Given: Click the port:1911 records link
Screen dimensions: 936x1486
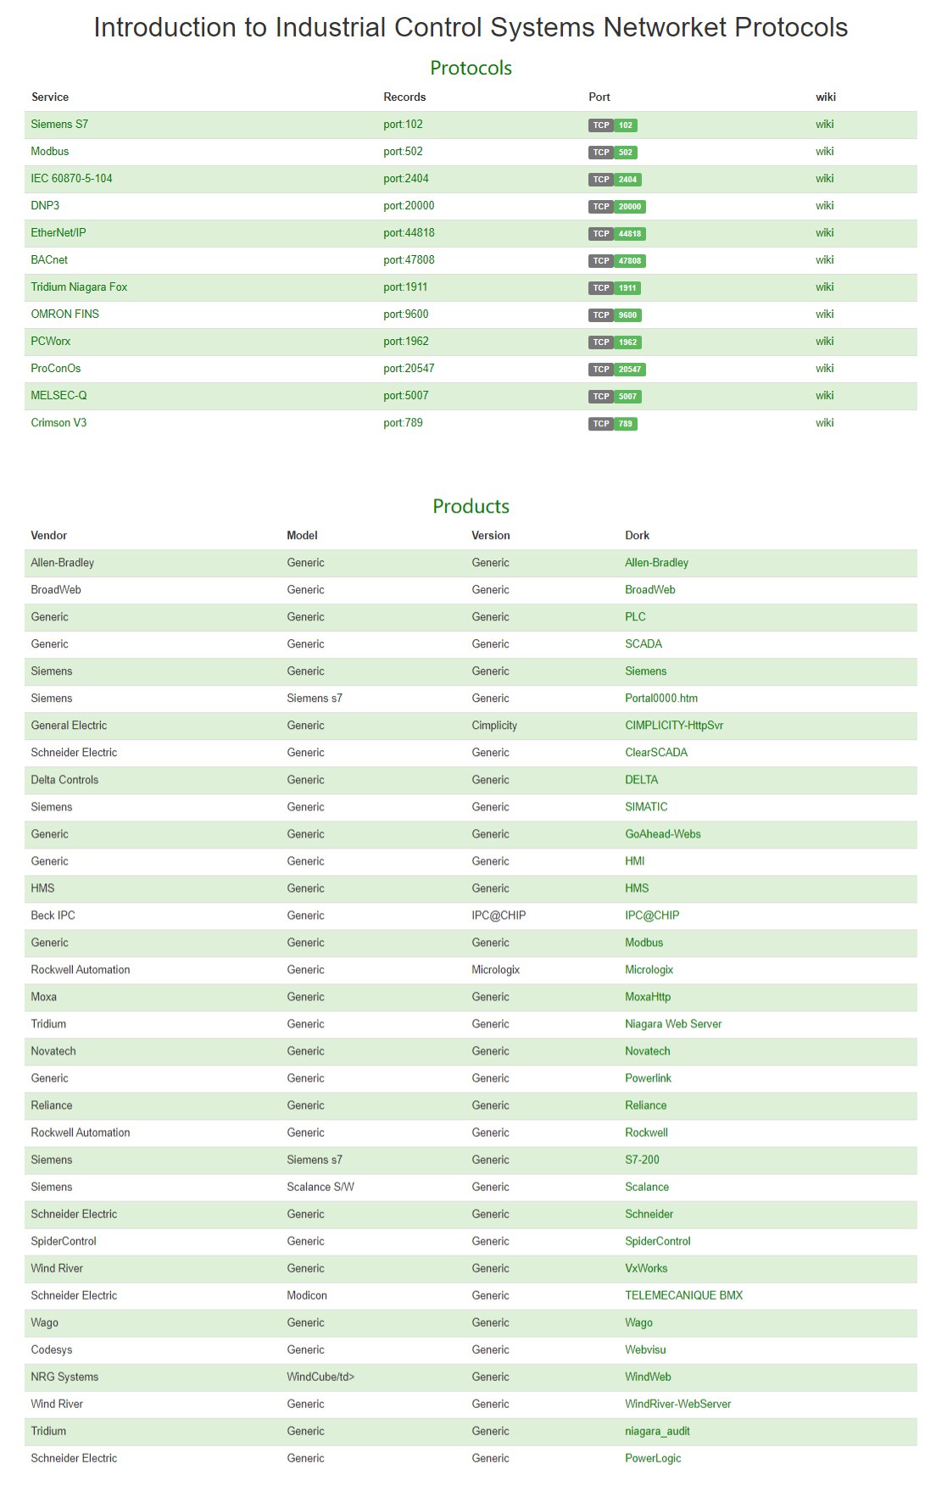Looking at the screenshot, I should click(x=405, y=287).
